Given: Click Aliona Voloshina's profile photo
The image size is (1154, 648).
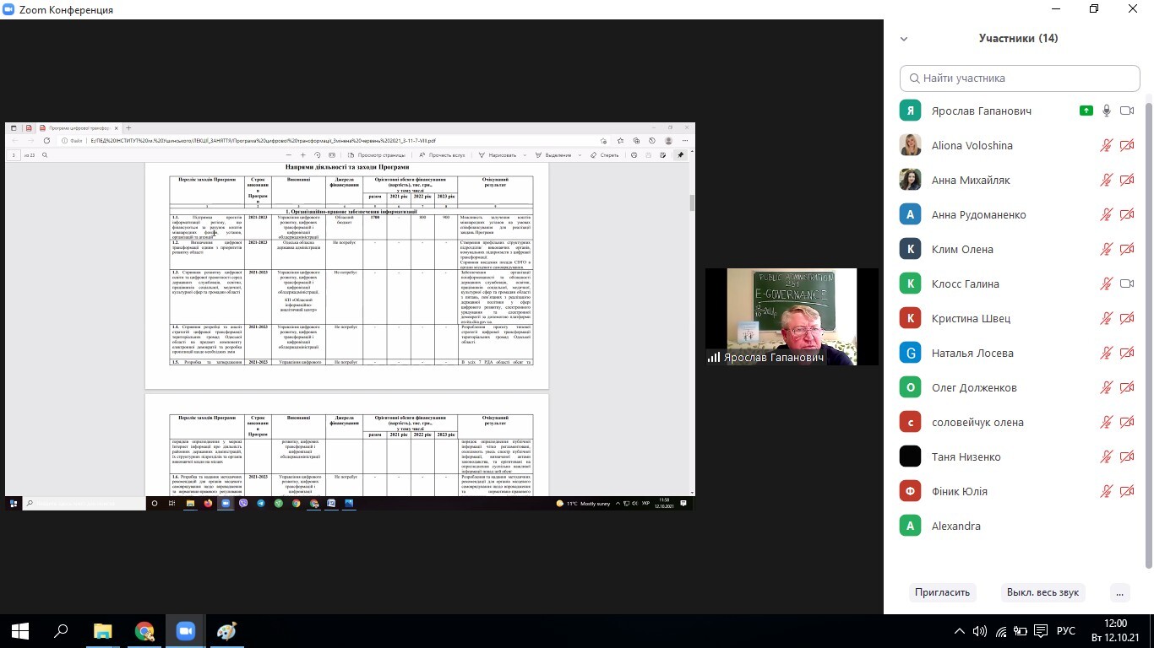Looking at the screenshot, I should click(910, 145).
